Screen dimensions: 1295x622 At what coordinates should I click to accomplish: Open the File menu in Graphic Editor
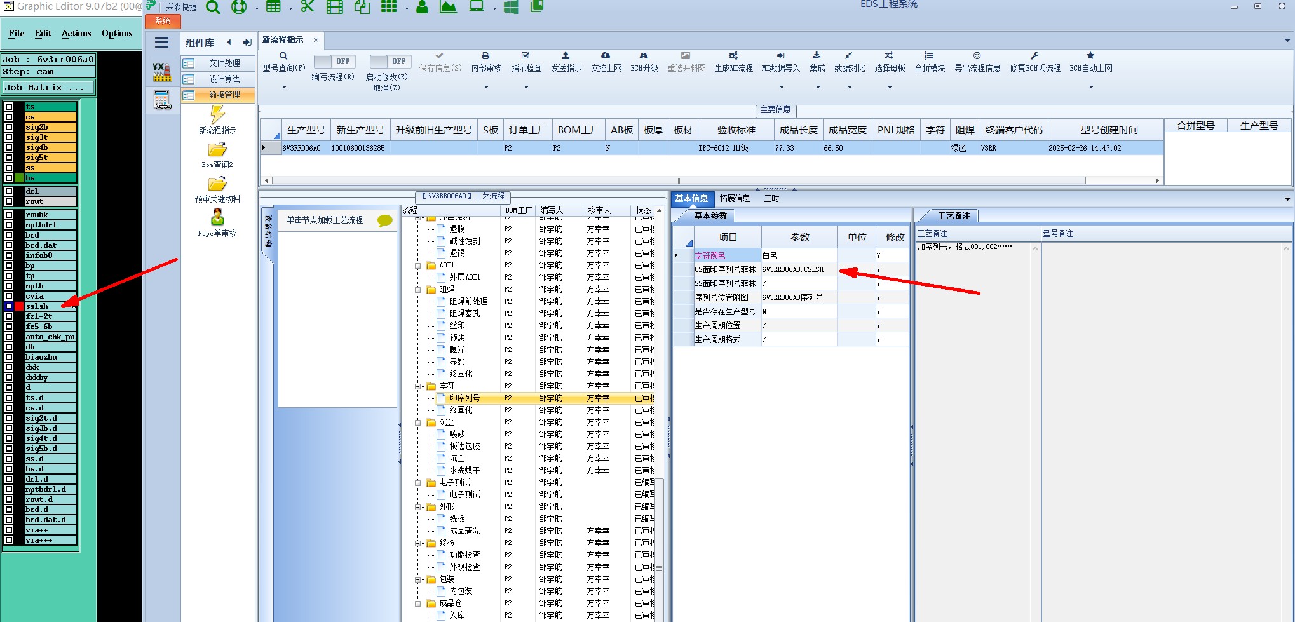[x=17, y=33]
